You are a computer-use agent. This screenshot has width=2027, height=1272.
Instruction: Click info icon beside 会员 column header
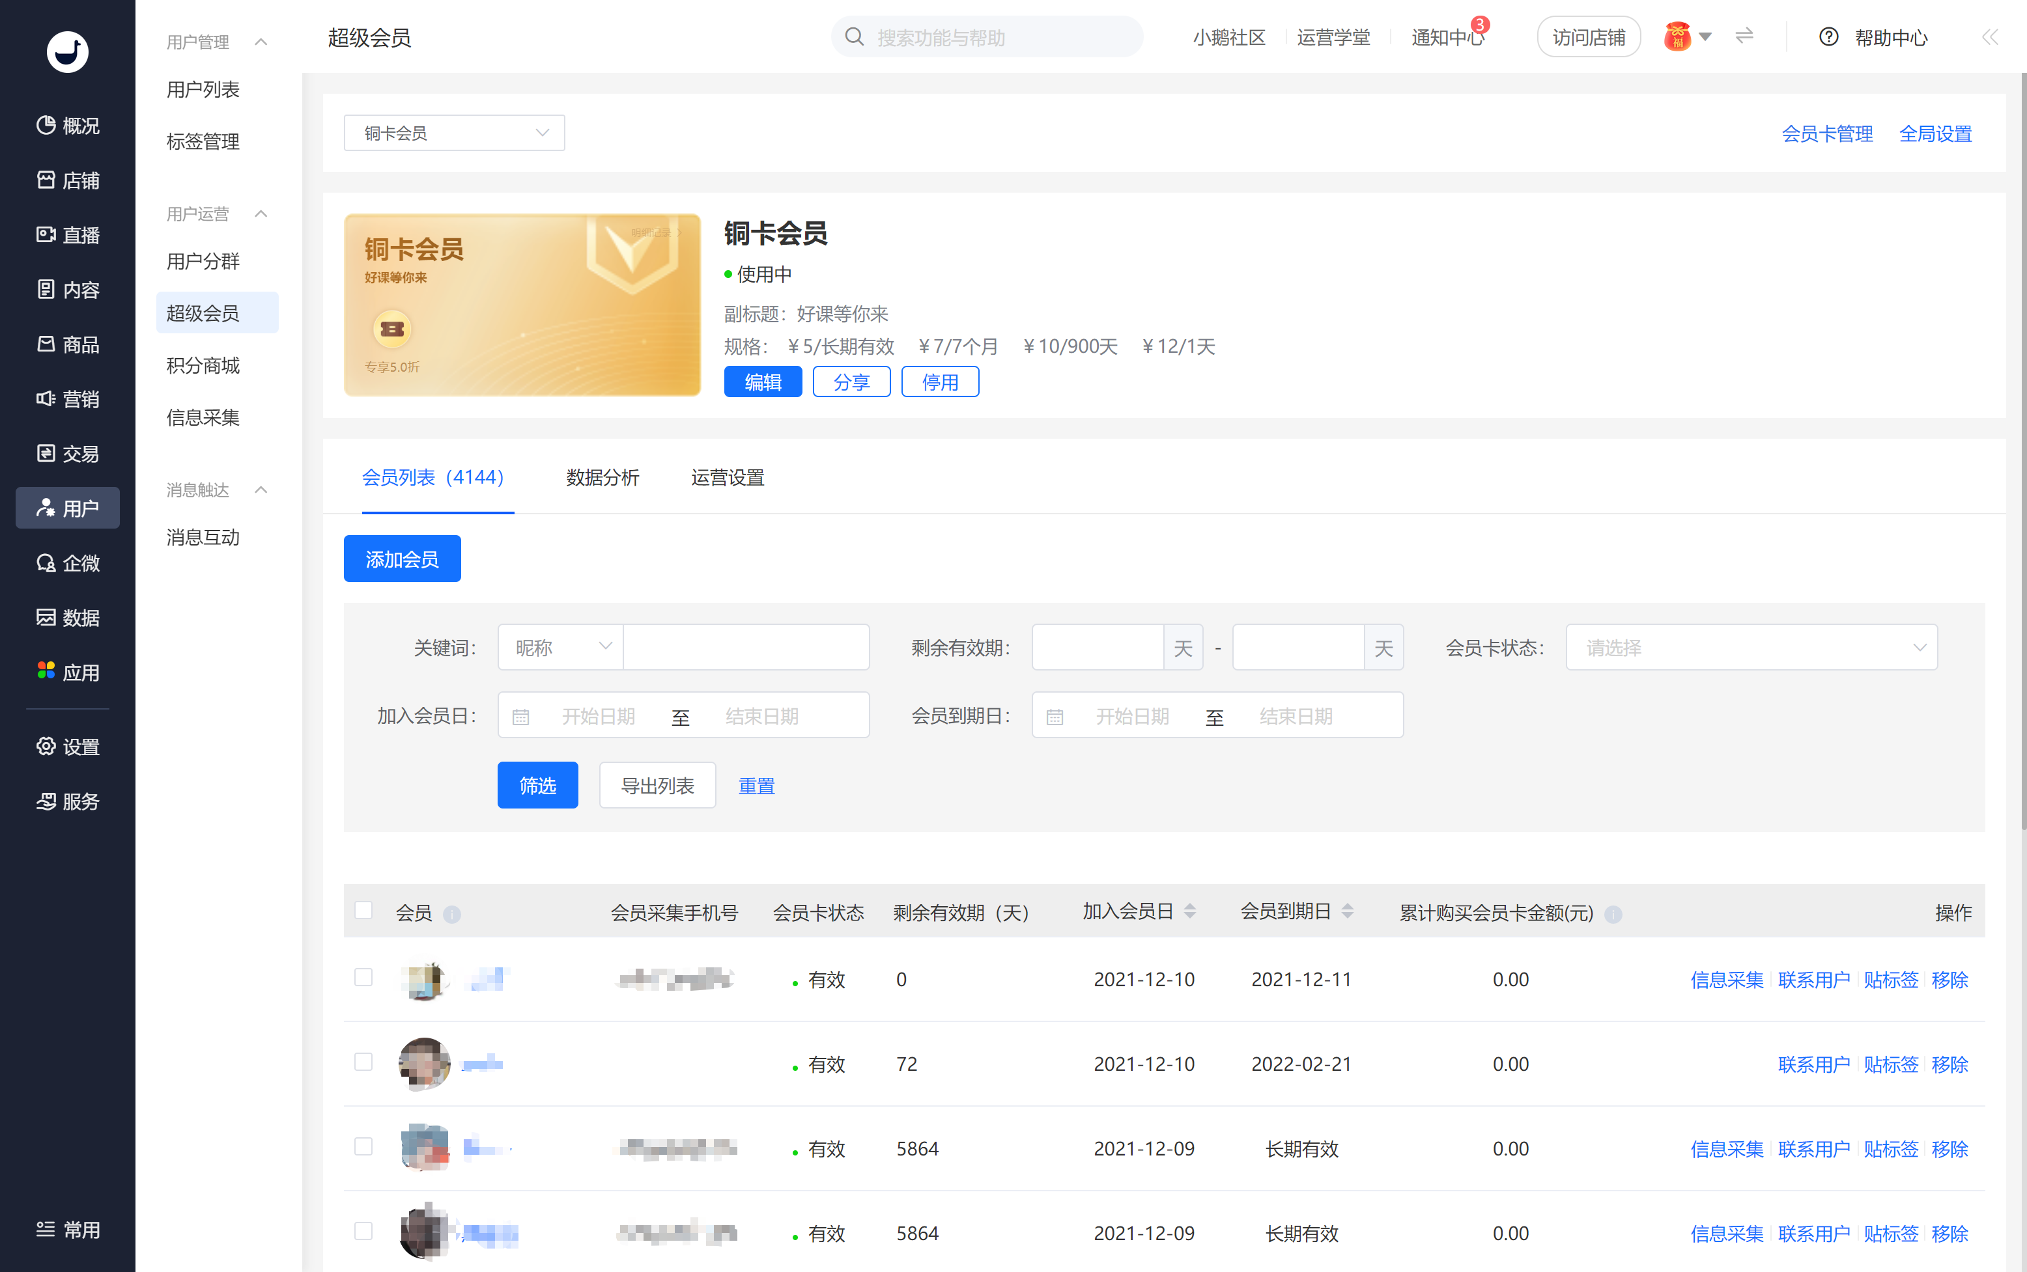452,913
